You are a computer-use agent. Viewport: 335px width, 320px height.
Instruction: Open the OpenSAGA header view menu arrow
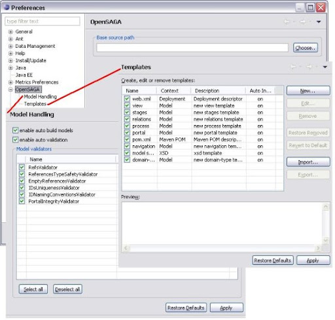pos(319,22)
